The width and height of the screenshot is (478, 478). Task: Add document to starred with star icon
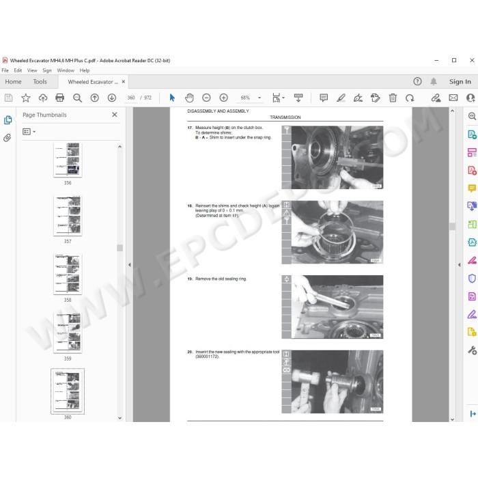pos(26,98)
